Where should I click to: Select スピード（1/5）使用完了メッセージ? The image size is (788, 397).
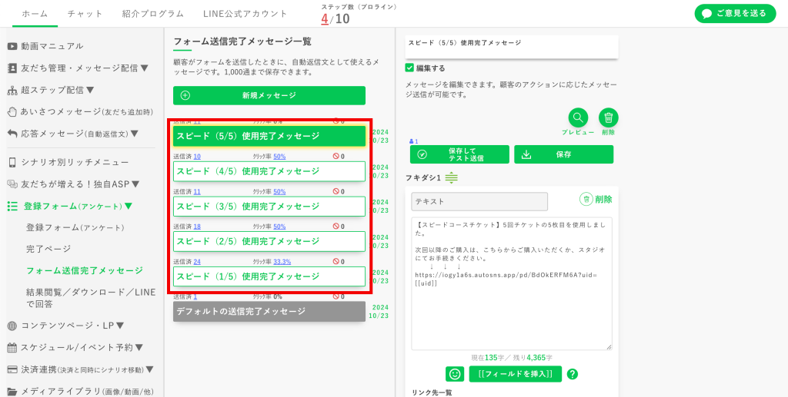pos(269,276)
